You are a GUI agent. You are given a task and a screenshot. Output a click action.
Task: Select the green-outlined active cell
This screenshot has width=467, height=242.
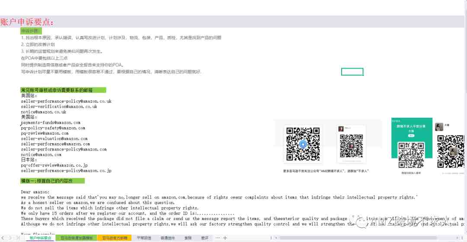tap(352, 72)
